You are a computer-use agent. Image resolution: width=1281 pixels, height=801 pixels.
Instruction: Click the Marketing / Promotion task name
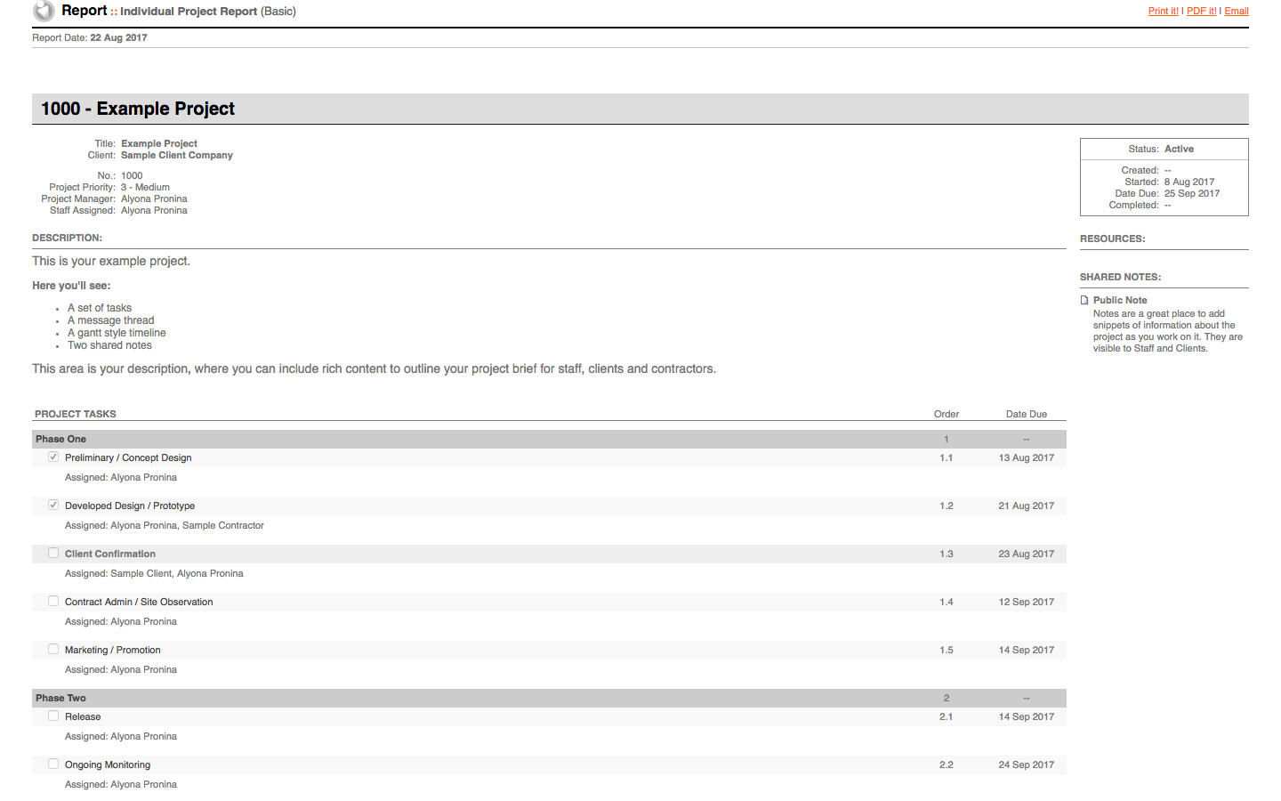coord(113,650)
